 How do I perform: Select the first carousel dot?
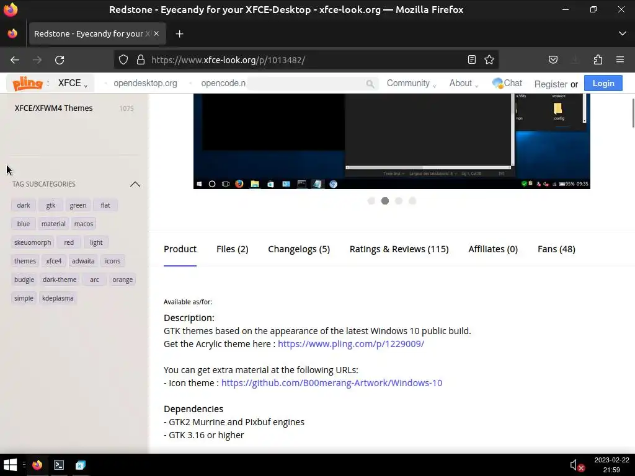pos(371,201)
